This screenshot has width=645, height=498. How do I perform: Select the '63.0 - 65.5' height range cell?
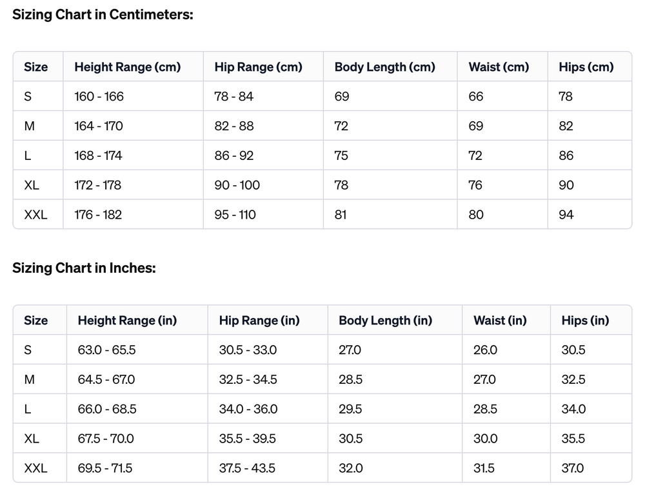coord(106,350)
